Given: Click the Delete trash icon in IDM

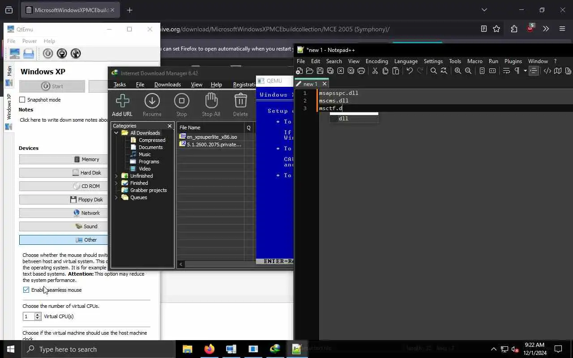Looking at the screenshot, I should click(240, 105).
